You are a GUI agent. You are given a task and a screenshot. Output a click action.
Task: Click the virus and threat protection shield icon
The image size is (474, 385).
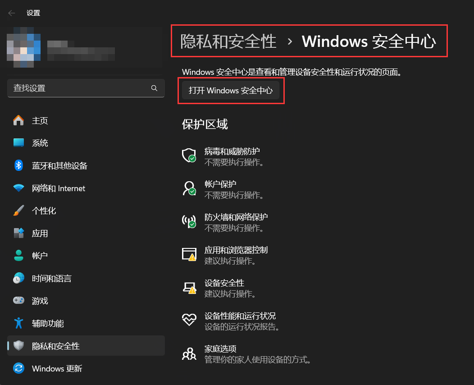188,156
